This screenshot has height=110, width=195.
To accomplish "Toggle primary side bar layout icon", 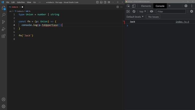I will point(97,2).
